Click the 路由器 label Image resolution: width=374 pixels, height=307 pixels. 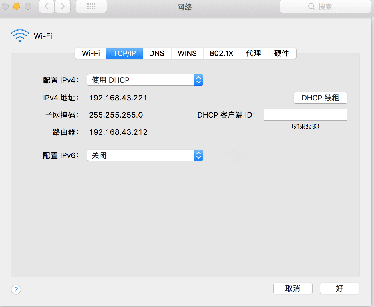pos(66,132)
